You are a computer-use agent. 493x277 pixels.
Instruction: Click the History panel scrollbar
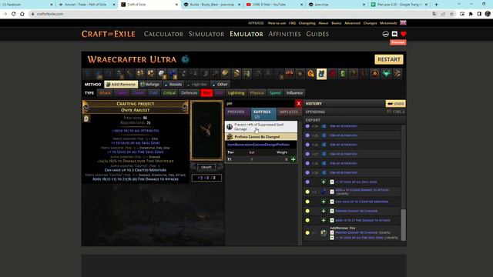[x=404, y=224]
